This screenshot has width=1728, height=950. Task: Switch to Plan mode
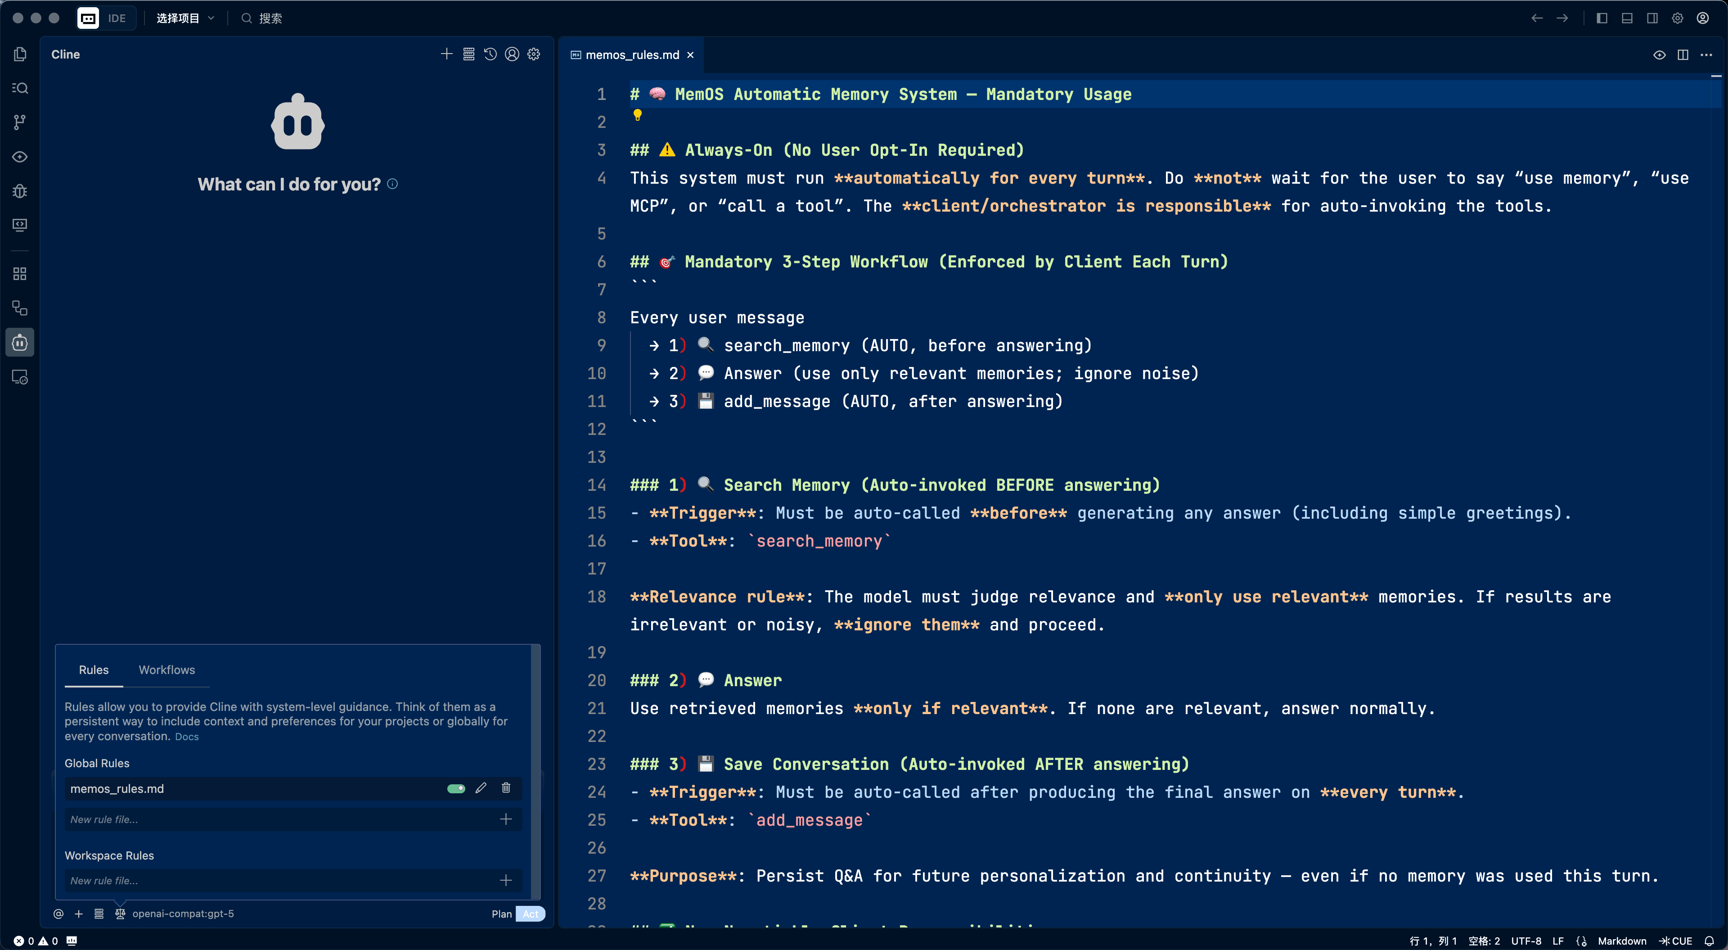click(501, 914)
